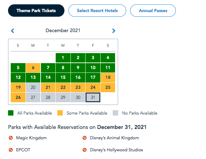Viewport: 206px width, 159px height.
Task: Choose December 18 on the calendar
Action: 108,77
